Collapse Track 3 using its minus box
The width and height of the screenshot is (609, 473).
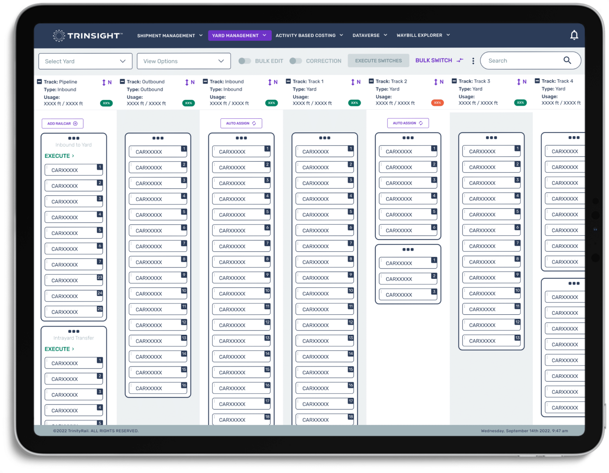[x=454, y=81]
